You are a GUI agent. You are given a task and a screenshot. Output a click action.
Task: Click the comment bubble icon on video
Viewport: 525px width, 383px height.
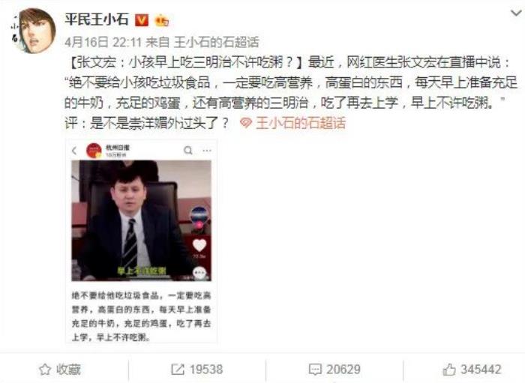(x=199, y=273)
